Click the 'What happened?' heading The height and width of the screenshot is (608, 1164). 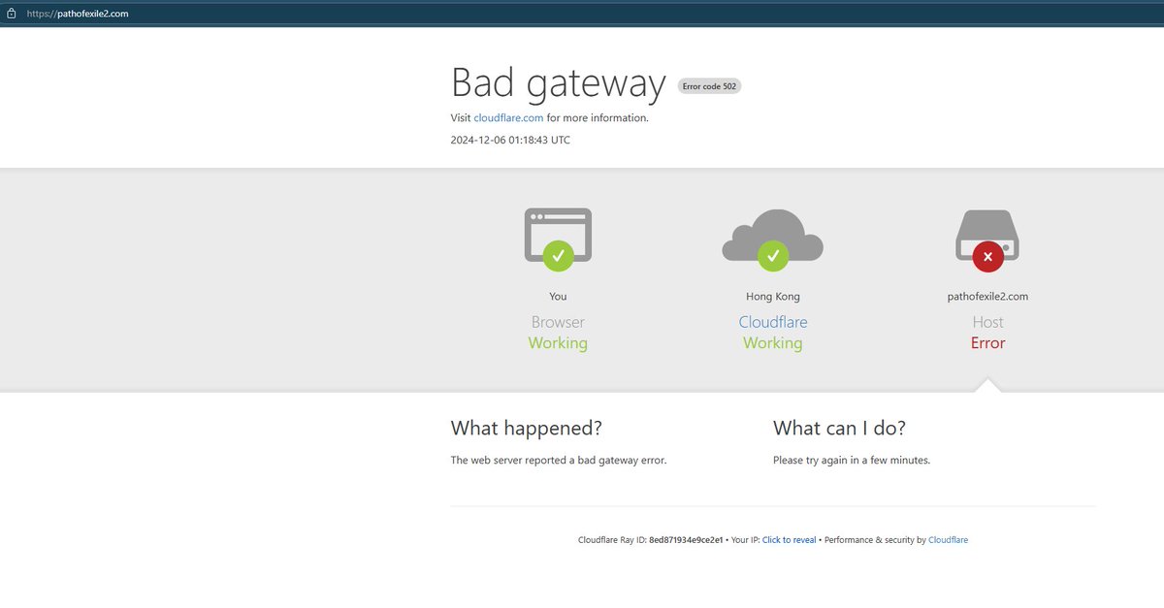point(527,429)
